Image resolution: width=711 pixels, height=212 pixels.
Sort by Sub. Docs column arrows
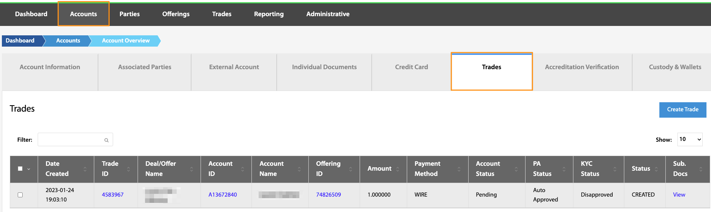coord(701,169)
